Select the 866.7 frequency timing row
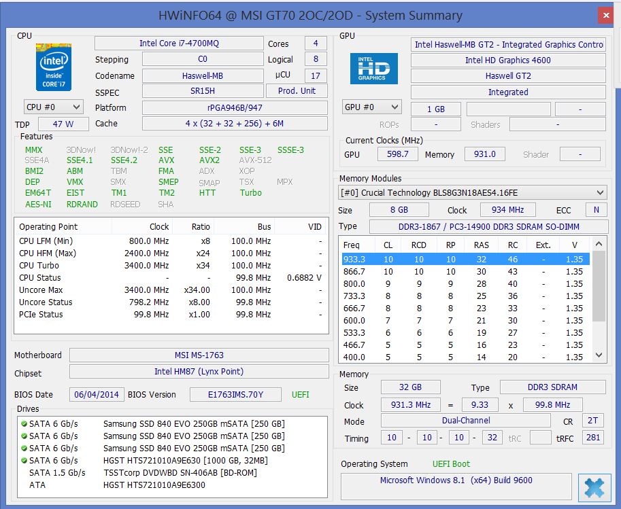621x509 pixels. (466, 272)
